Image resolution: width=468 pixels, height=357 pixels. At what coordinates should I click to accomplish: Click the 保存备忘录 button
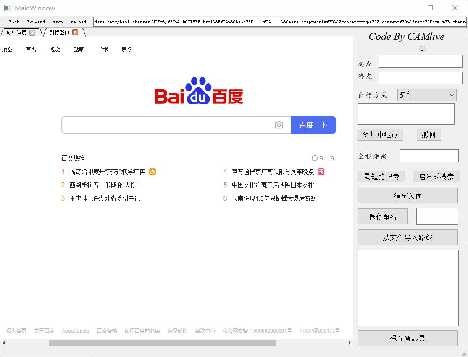[408, 338]
